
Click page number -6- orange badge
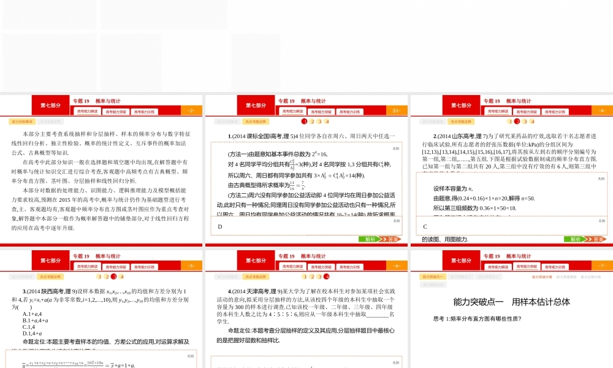pos(397,266)
